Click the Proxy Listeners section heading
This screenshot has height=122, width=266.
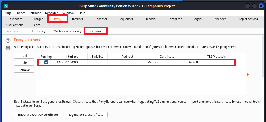pyautogui.click(x=27, y=40)
